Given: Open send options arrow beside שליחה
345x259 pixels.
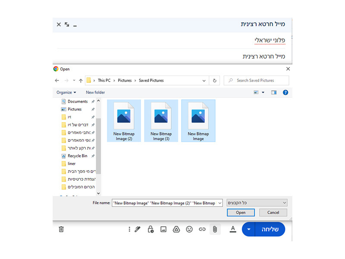Looking at the screenshot, I should coord(249,229).
